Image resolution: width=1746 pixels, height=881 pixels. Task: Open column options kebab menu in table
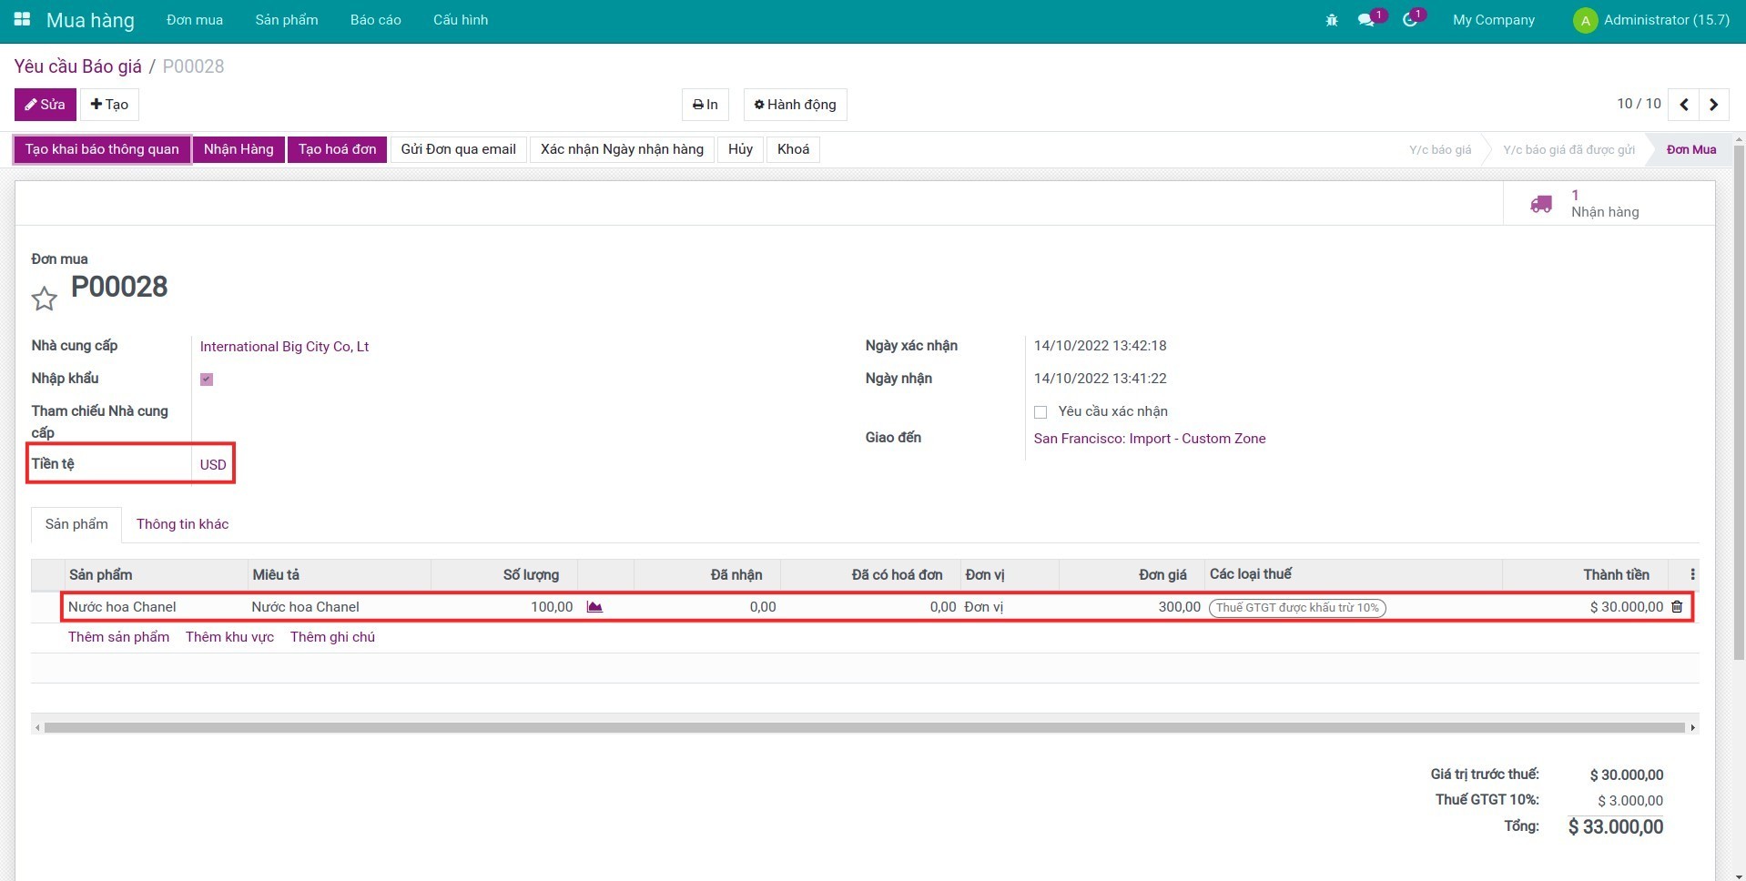coord(1691,574)
